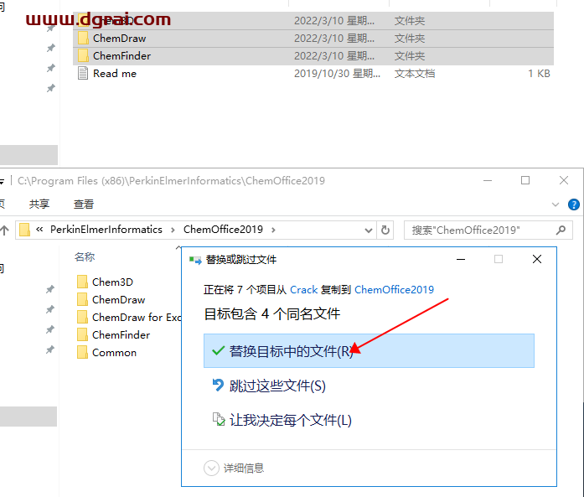The height and width of the screenshot is (497, 584).
Task: Expand the ribbon chevron near help icon
Action: coord(556,204)
